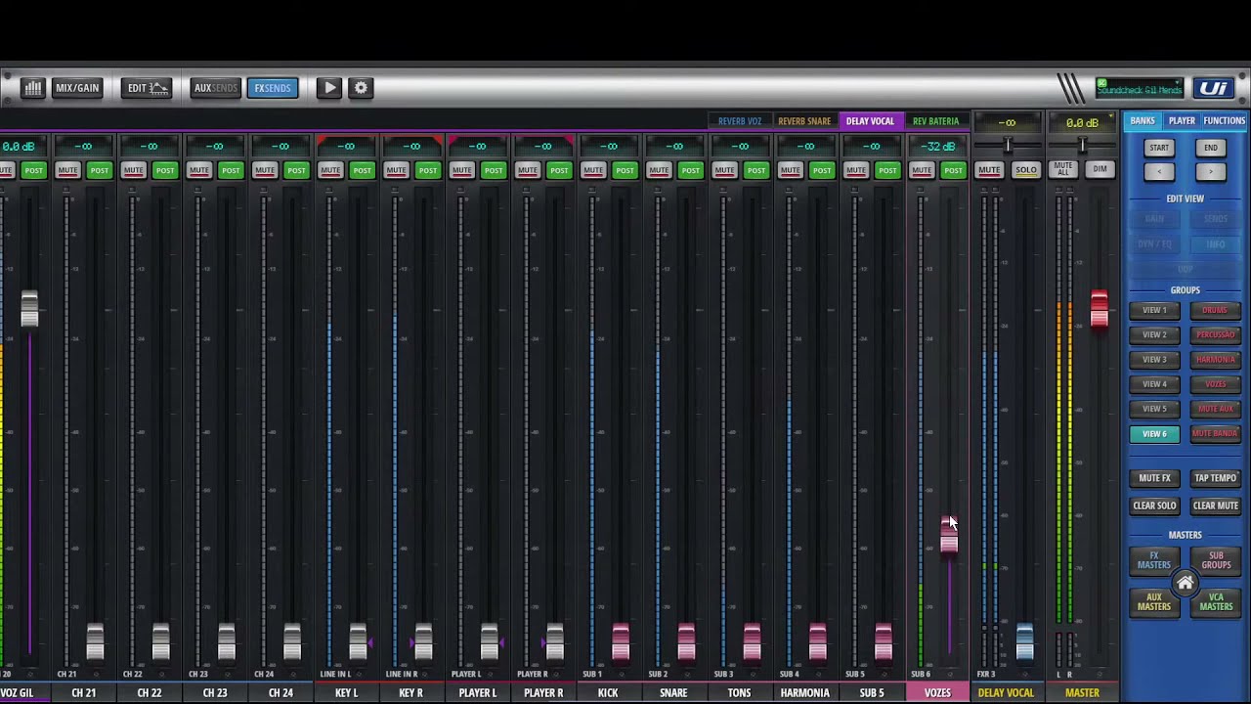Select the DELAY VOCAL FX tab
1251x704 pixels.
[x=870, y=121]
